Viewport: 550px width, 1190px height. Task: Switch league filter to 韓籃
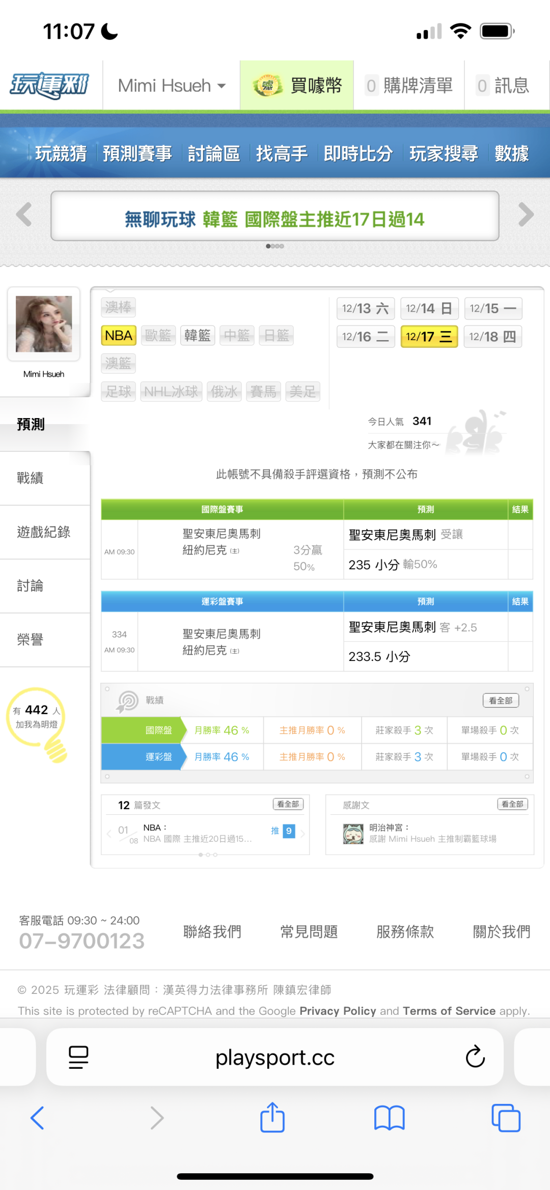coord(198,336)
